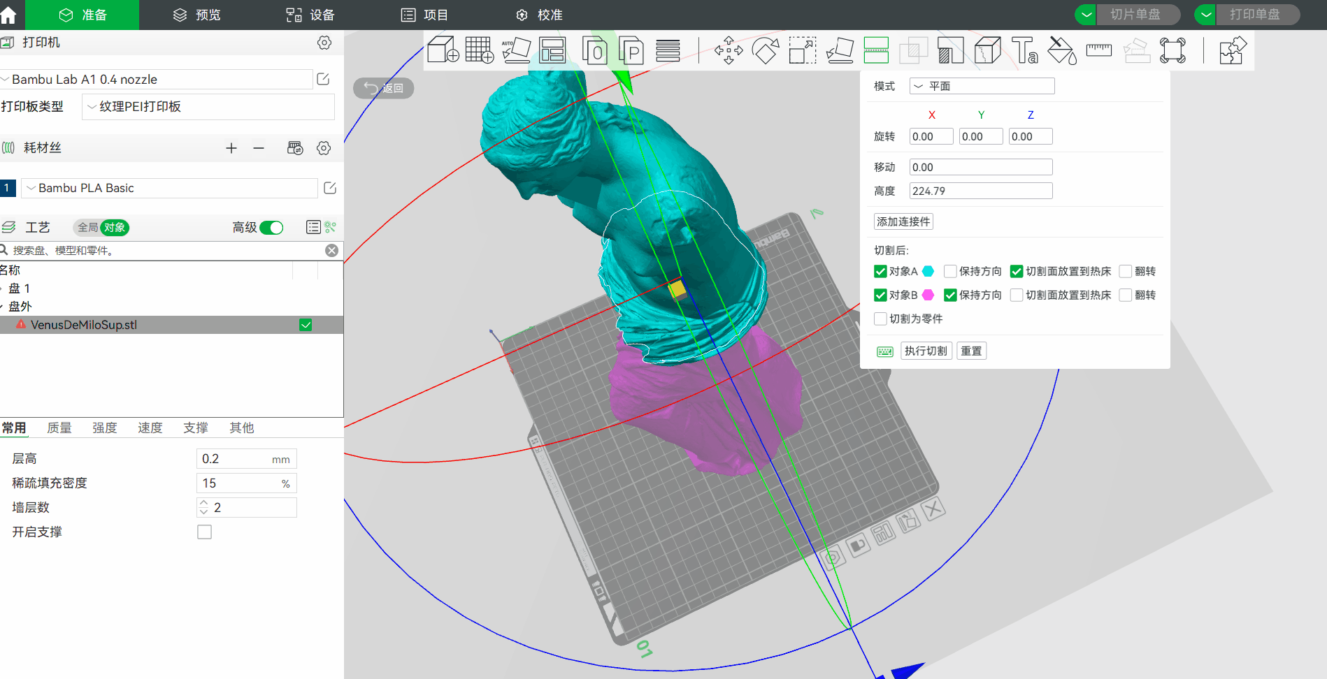Open printer settings gear icon
The height and width of the screenshot is (679, 1327).
pos(324,43)
